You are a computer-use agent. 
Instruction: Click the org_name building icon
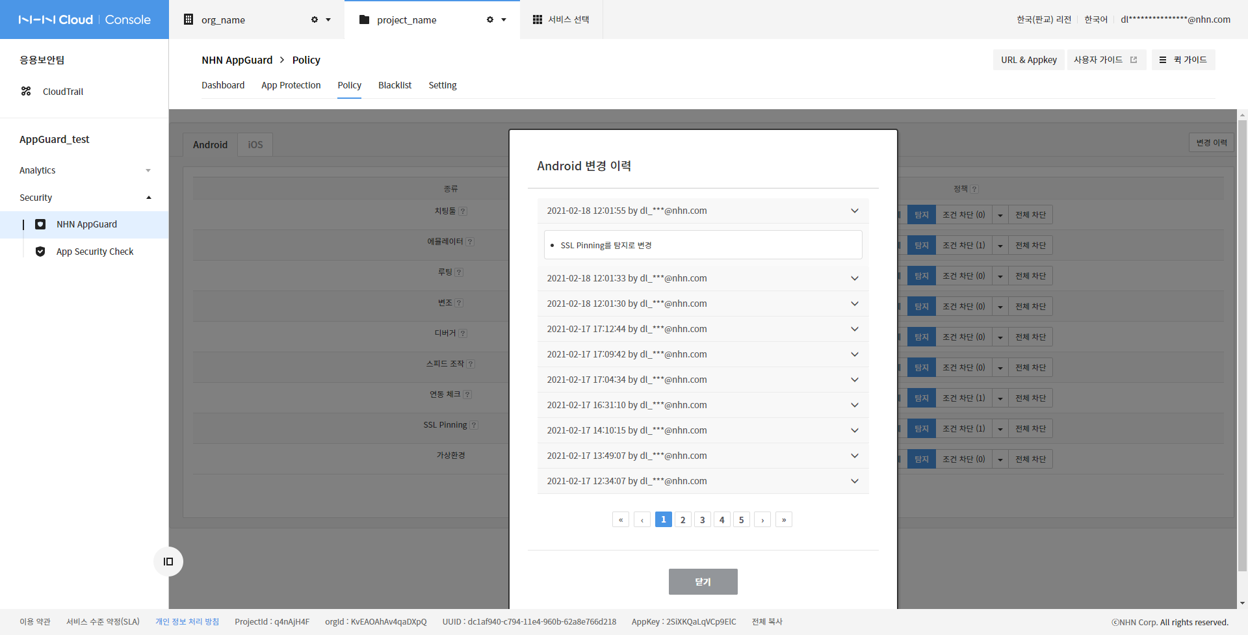pos(188,19)
